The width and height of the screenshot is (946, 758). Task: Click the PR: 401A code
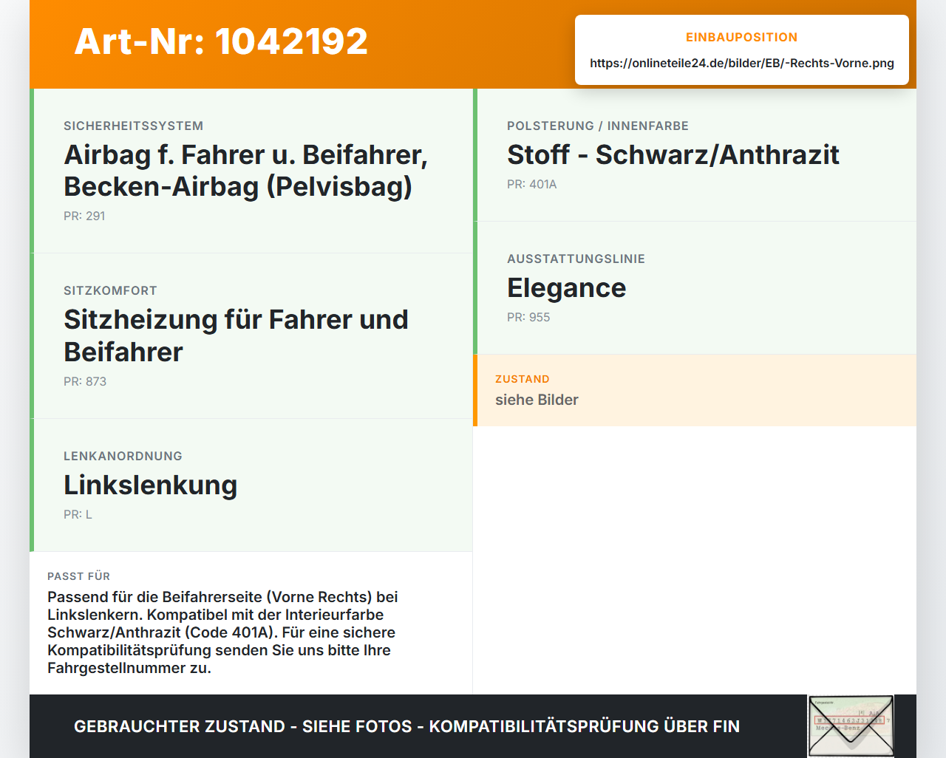[x=532, y=184]
